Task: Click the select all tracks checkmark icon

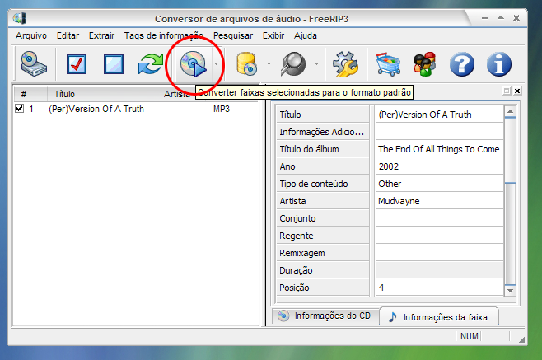Action: [x=77, y=64]
